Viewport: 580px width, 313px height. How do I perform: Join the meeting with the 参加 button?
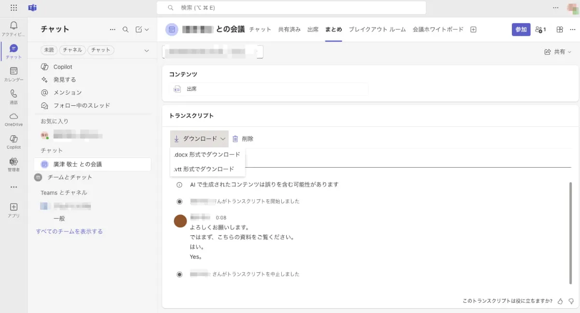point(521,29)
